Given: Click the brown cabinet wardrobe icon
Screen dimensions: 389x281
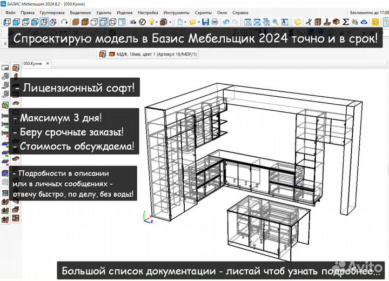Looking at the screenshot, I should 318,22.
